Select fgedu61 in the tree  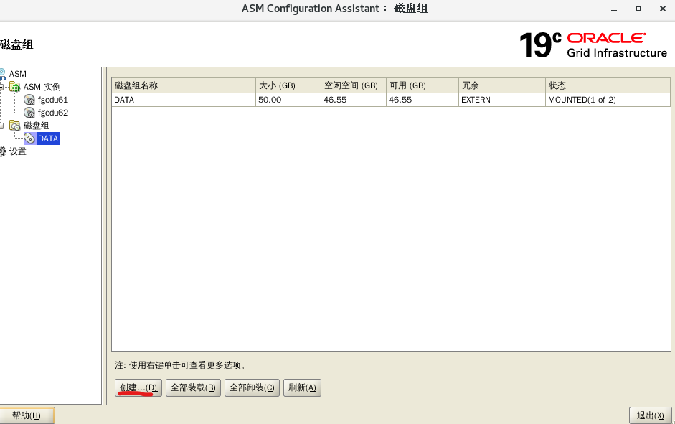53,100
